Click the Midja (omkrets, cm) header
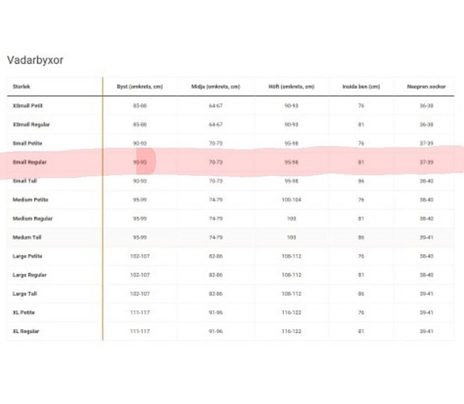This screenshot has height=404, width=464. 215,86
